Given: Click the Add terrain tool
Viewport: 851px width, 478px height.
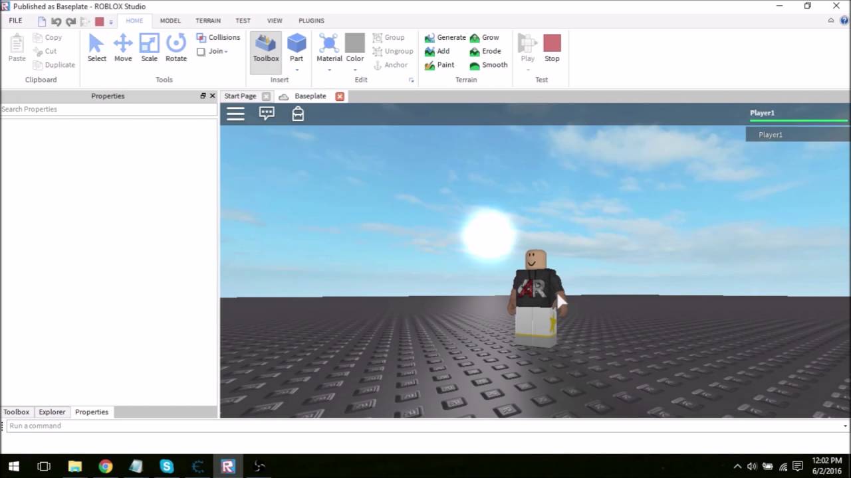Looking at the screenshot, I should (437, 51).
